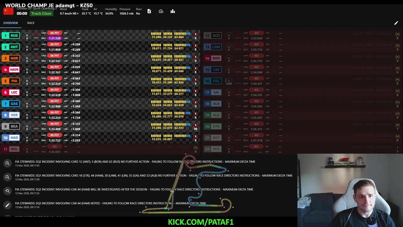Click PIA mini sector bars for sector three
This screenshot has width=403, height=227.
182,79
